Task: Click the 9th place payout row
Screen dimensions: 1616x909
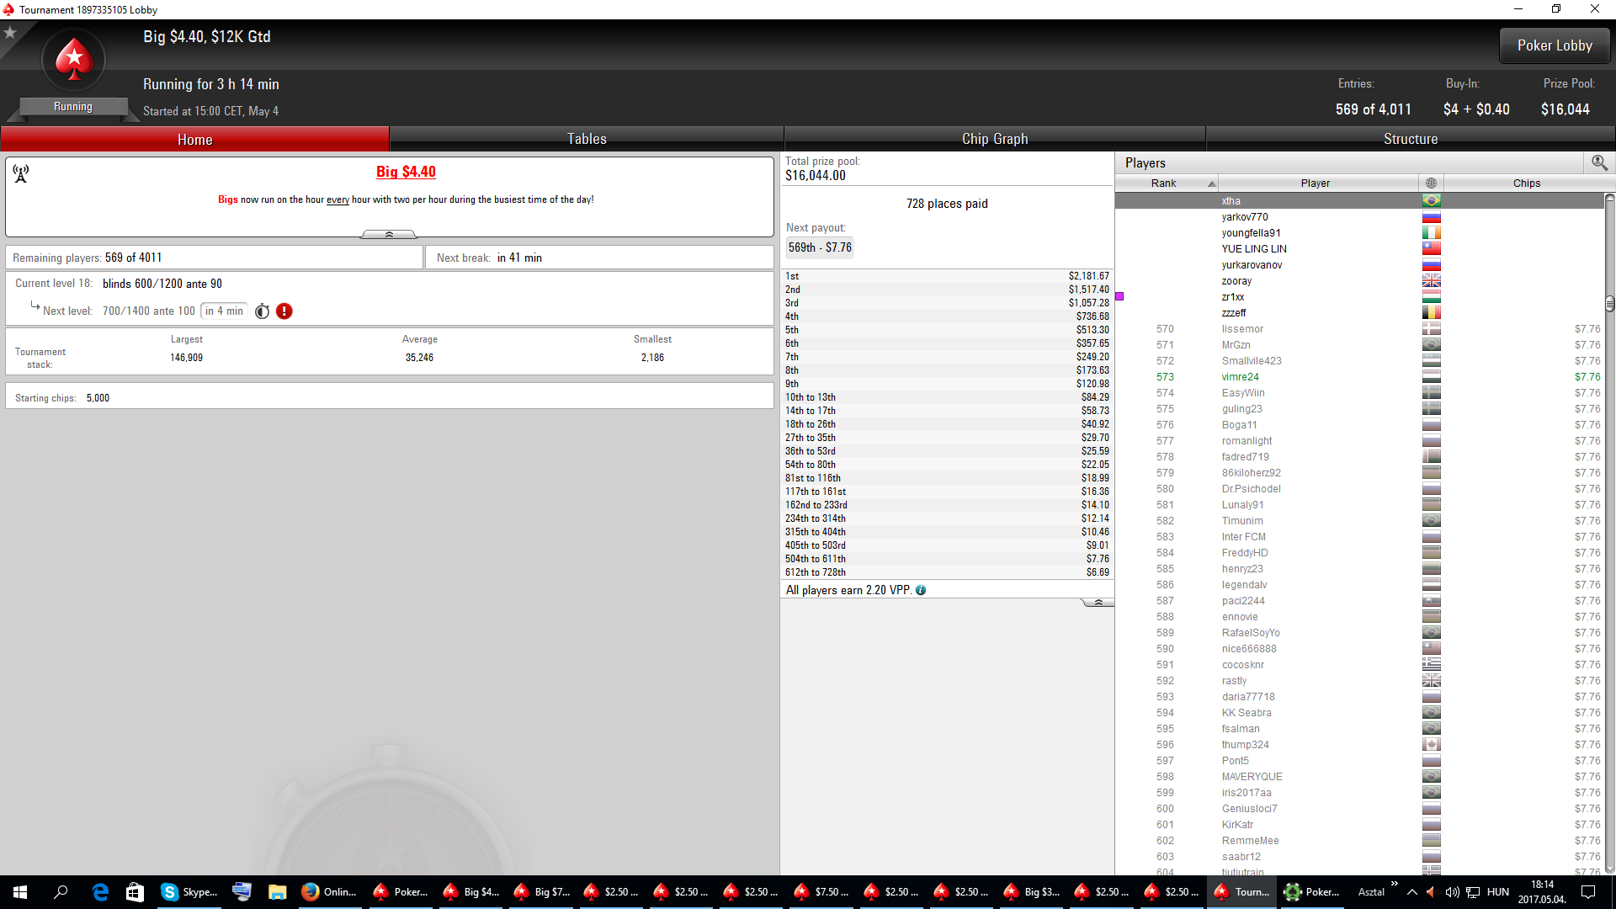Action: 947,384
